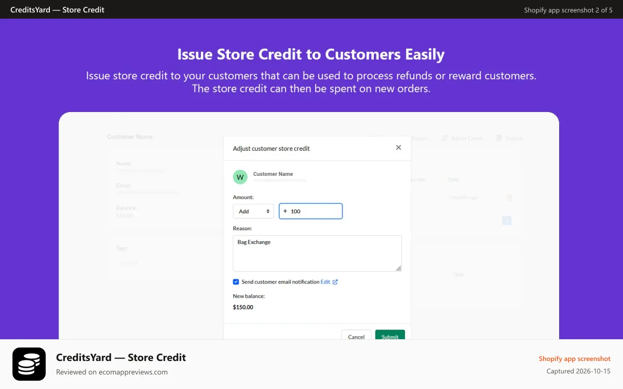Click the Issue Store Credit to Customers Easily heading
The image size is (623, 389).
point(311,54)
